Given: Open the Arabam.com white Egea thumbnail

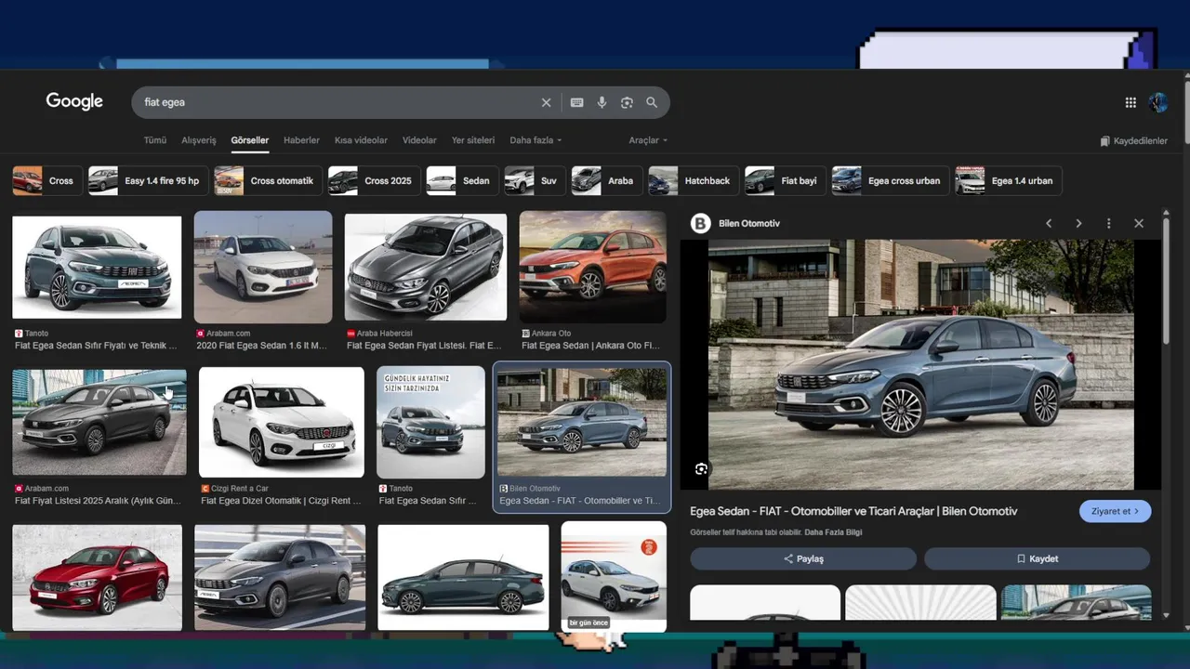Looking at the screenshot, I should pos(263,268).
